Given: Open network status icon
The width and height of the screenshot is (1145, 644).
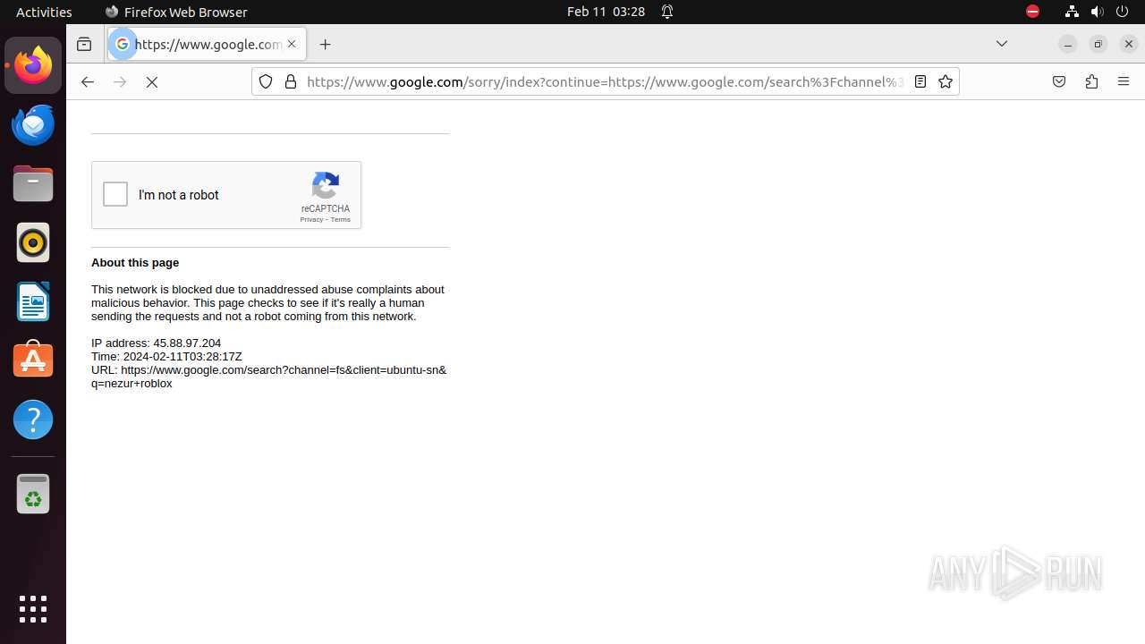Looking at the screenshot, I should [x=1072, y=12].
